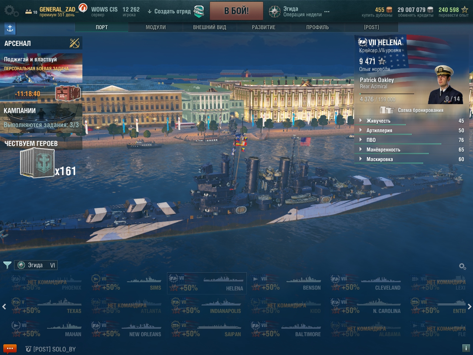Open the chat bubble button
This screenshot has width=473, height=355.
pos(10,349)
